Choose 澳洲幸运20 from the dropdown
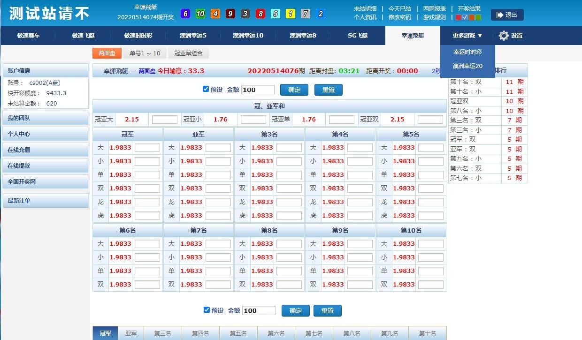This screenshot has width=582, height=340. [x=467, y=66]
